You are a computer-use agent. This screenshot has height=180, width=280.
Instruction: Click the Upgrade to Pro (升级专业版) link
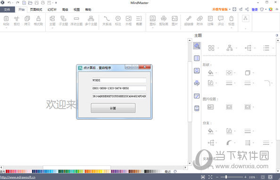(220, 9)
